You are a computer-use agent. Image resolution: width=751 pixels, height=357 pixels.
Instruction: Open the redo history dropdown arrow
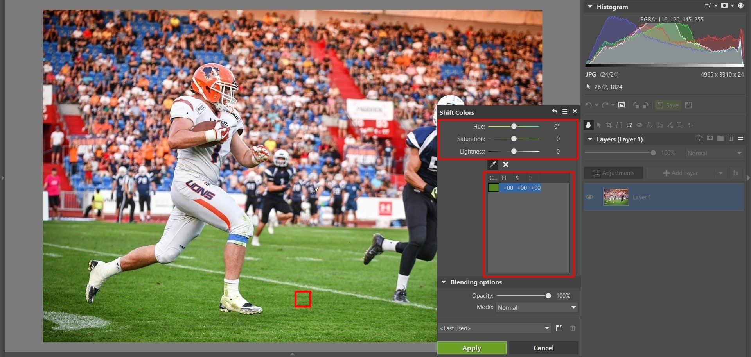tap(613, 105)
